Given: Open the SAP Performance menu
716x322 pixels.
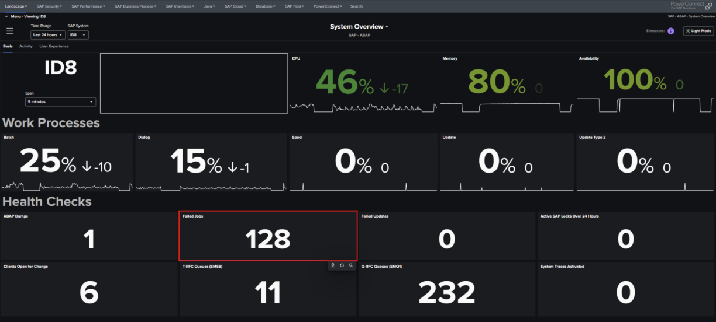Looking at the screenshot, I should (x=88, y=6).
